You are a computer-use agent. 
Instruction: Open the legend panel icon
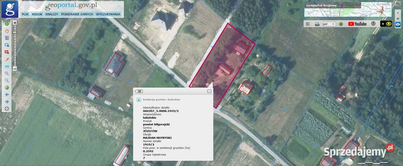tap(308, 24)
